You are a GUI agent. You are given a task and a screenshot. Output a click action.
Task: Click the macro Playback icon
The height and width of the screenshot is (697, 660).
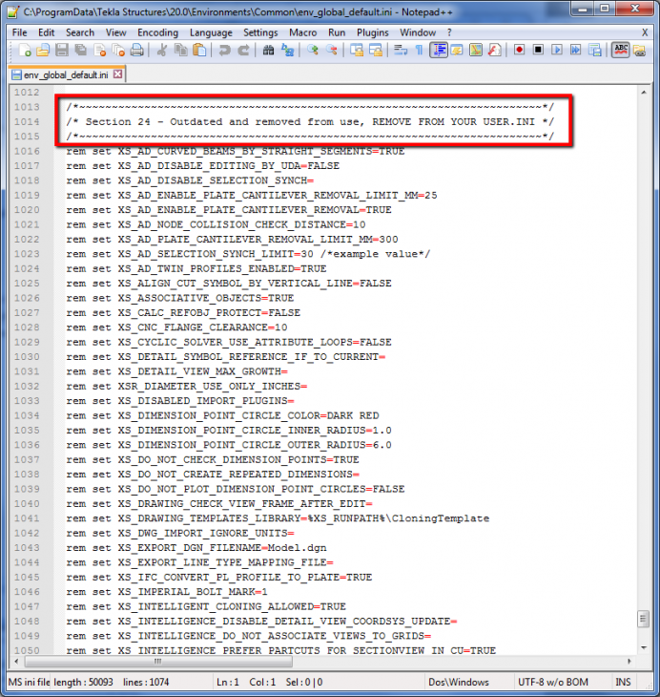556,51
